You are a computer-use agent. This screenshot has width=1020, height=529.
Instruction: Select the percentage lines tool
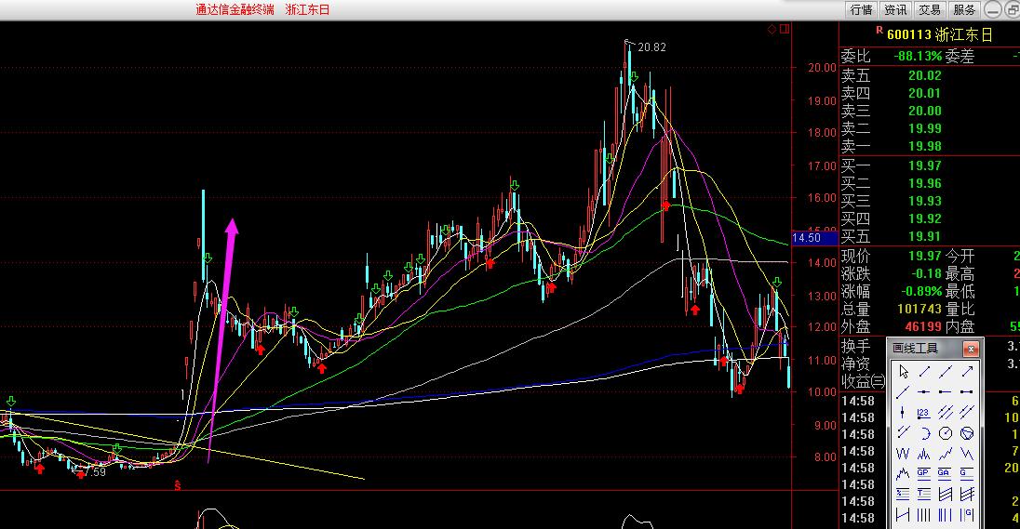[x=903, y=494]
